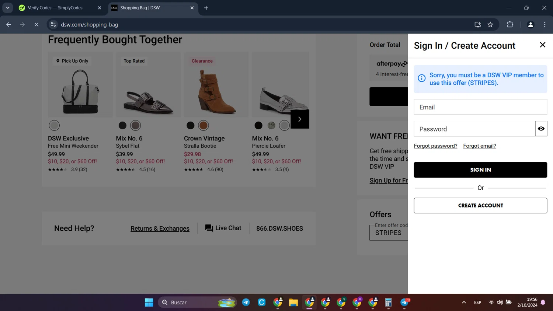Image resolution: width=553 pixels, height=311 pixels.
Task: Open Wi-Fi network settings in tray
Action: [x=491, y=303]
